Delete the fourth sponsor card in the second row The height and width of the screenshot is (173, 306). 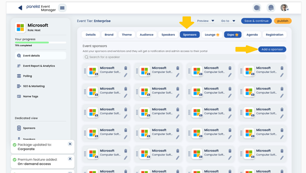(282, 89)
